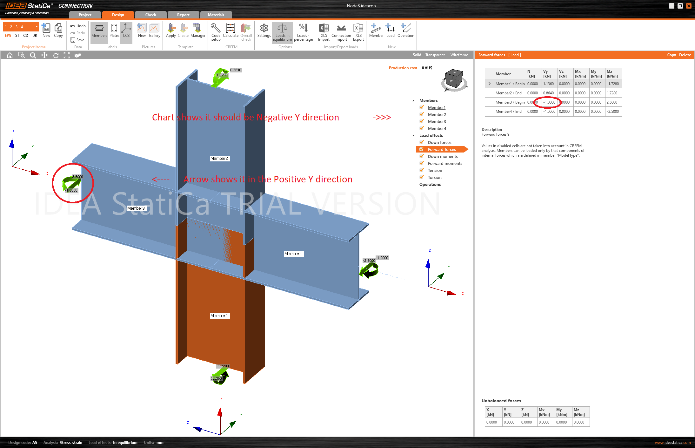The width and height of the screenshot is (695, 448).
Task: Select the DR project item type
Action: [35, 36]
